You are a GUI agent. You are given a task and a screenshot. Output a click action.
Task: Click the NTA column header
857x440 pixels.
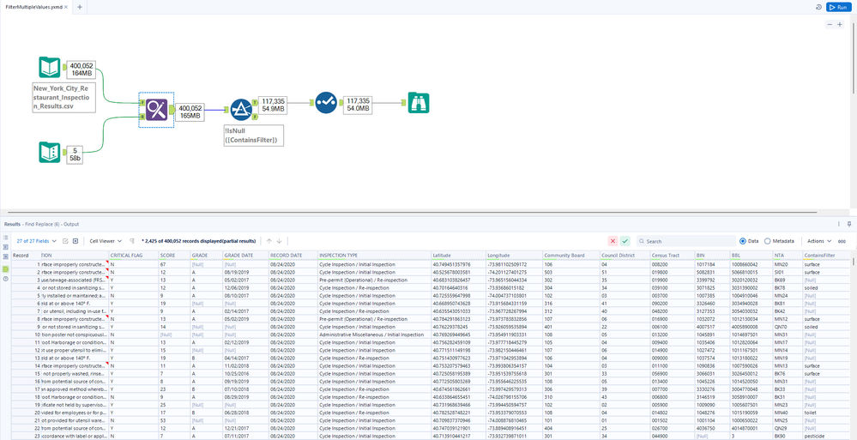point(787,256)
